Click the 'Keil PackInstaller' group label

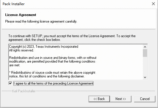(24, 91)
